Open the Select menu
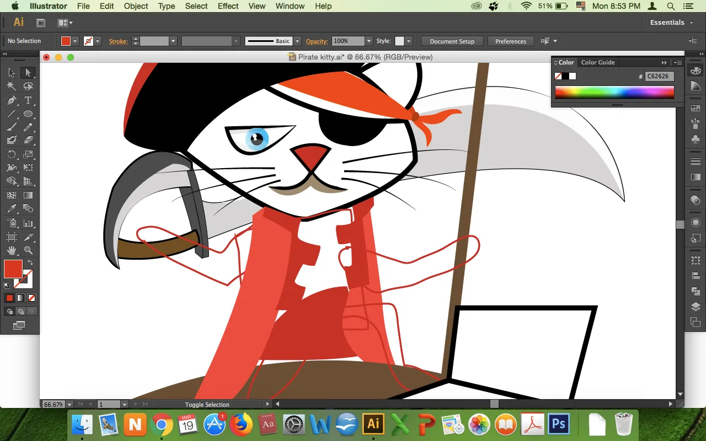This screenshot has height=441, width=706. (196, 6)
